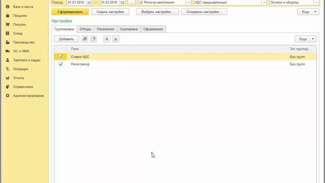Select the Регистратор row text
This screenshot has height=183, width=325.
click(x=80, y=64)
